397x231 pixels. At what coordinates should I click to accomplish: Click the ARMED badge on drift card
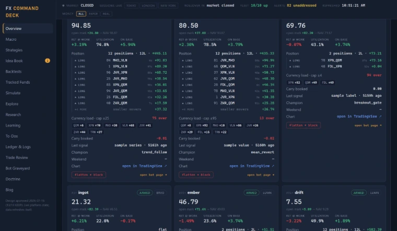(359, 193)
